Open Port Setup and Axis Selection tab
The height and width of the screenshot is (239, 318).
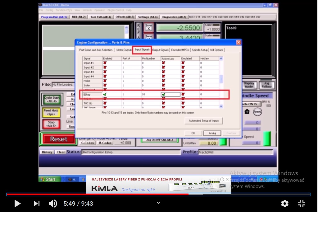coord(96,50)
